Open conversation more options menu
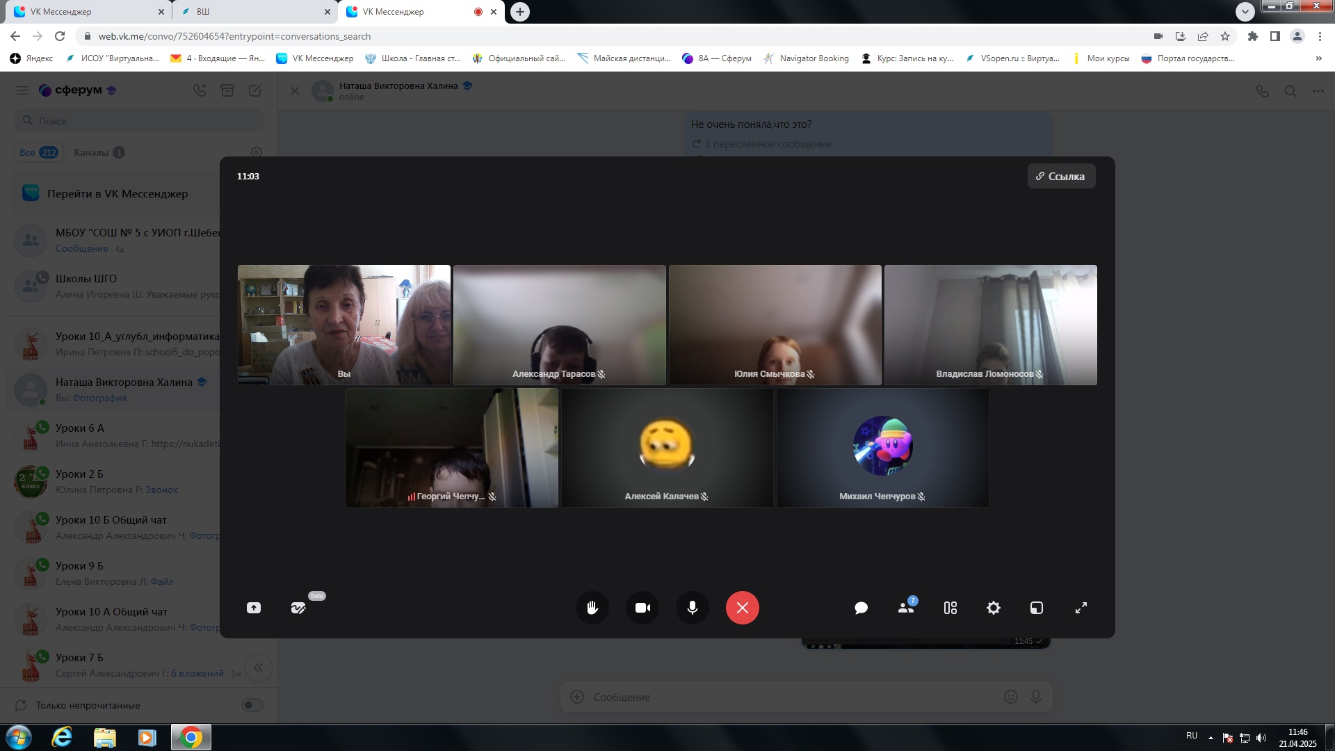 pyautogui.click(x=1318, y=91)
